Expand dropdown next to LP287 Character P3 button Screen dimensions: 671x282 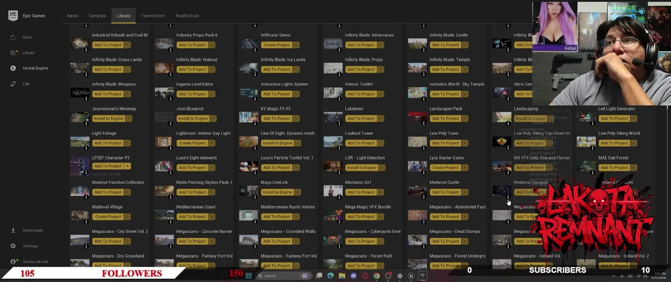[128, 166]
